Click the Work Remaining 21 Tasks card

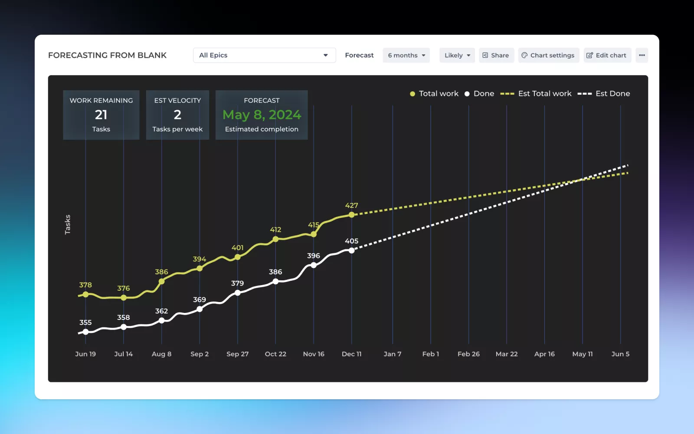101,115
